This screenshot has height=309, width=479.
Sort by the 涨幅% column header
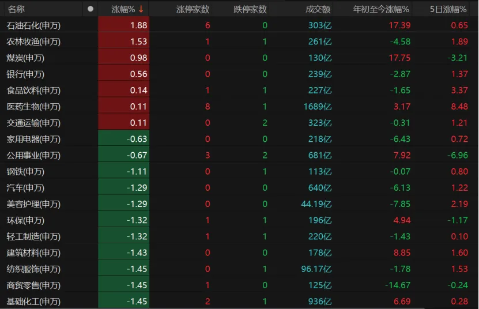coord(123,9)
